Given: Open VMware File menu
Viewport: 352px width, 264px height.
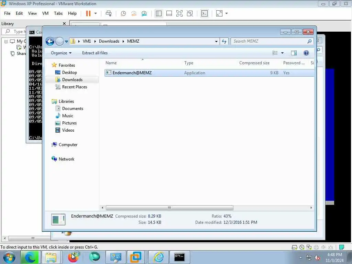Looking at the screenshot, I should pyautogui.click(x=7, y=13).
